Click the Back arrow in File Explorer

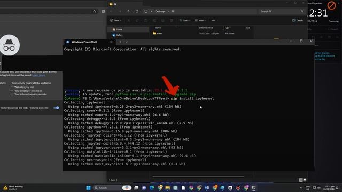pyautogui.click(x=111, y=11)
